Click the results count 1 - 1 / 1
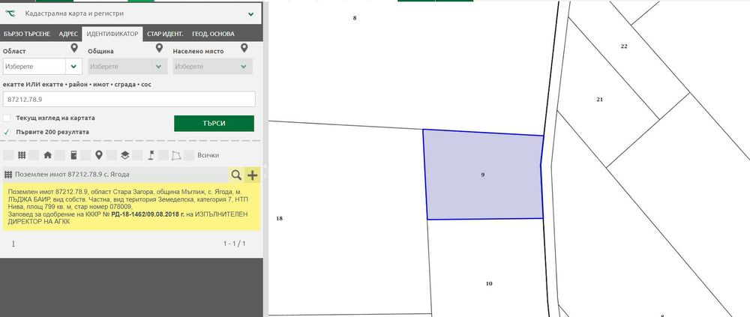750x317 pixels. pos(234,244)
